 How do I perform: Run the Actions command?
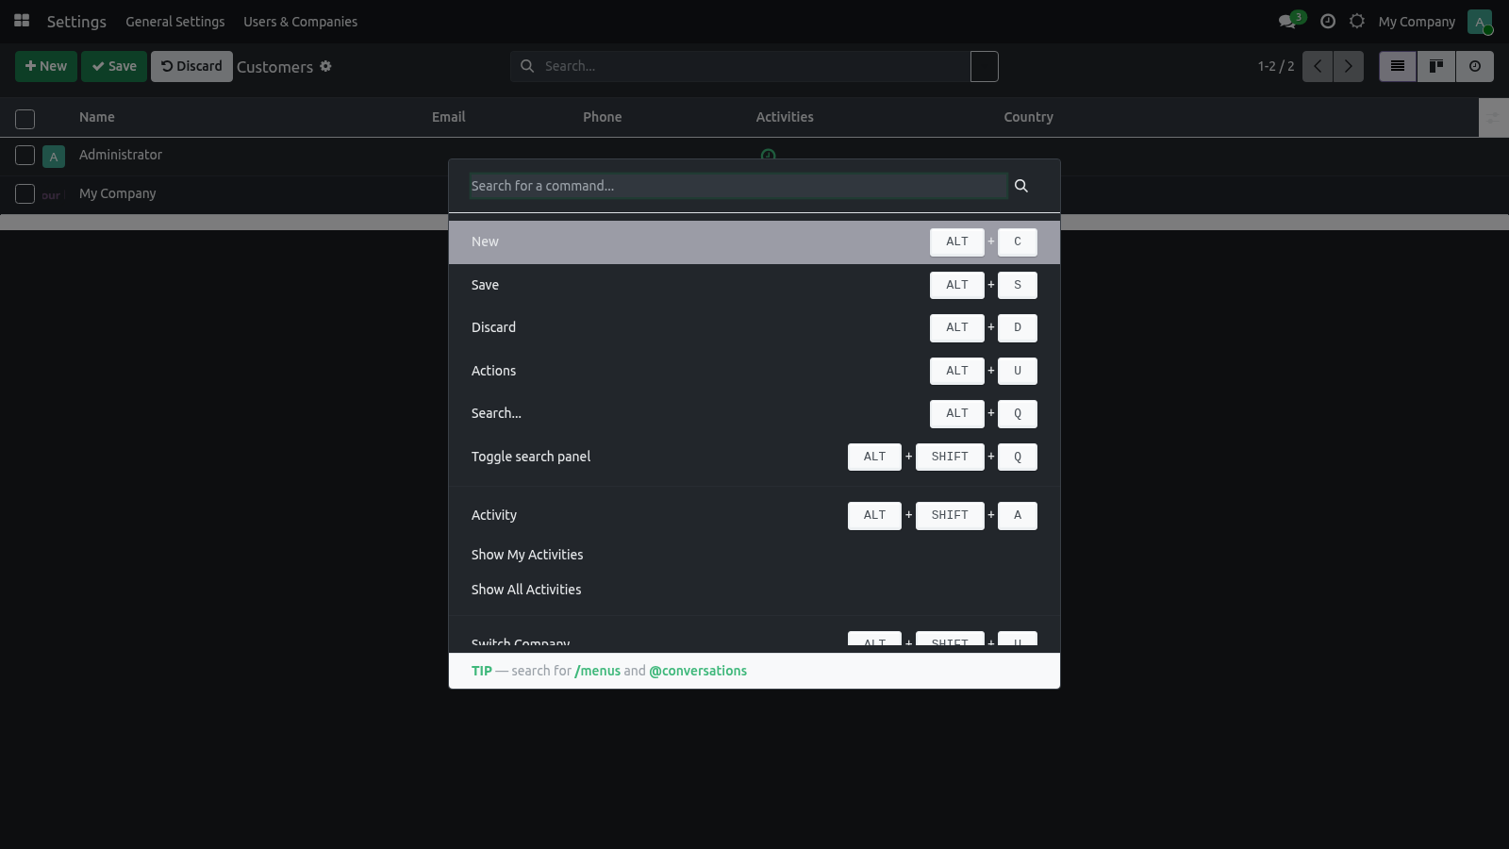click(x=754, y=371)
